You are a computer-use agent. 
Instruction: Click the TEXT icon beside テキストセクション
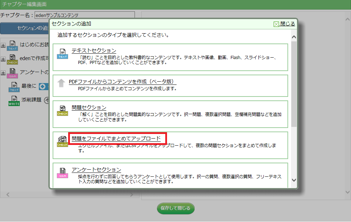(63, 54)
